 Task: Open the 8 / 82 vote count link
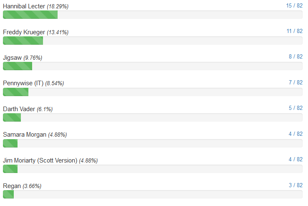coord(295,57)
